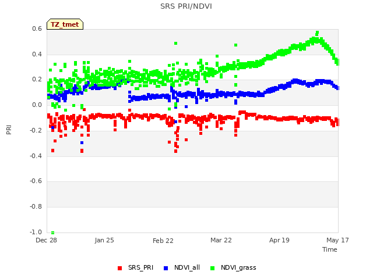Click the TZ_tmet annotation label
This screenshot has height=279, width=373.
point(65,24)
